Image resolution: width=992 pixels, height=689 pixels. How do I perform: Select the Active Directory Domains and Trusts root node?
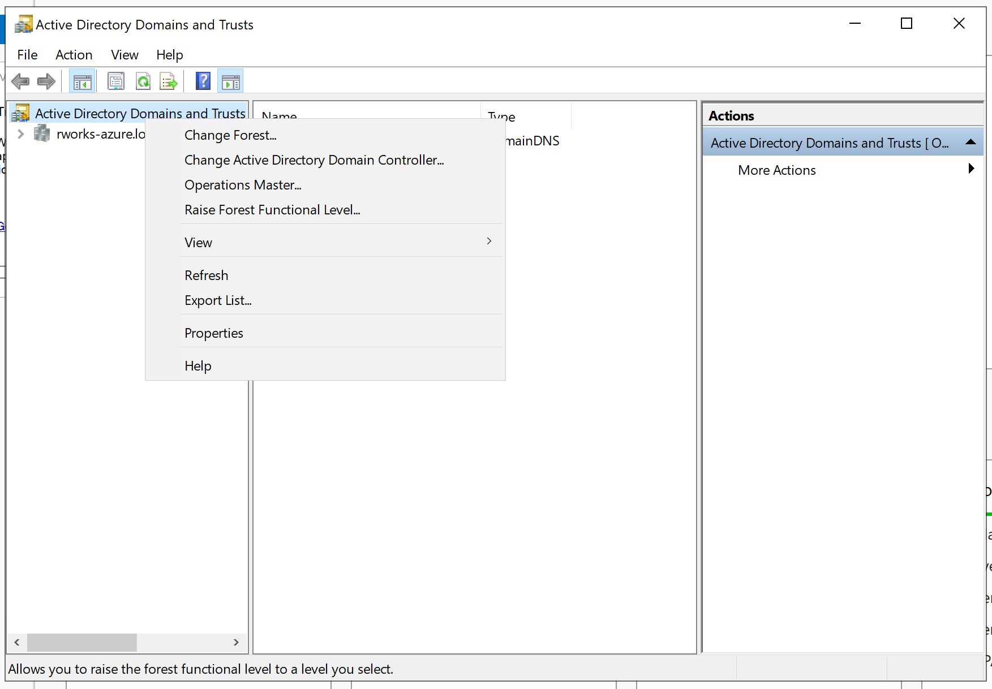(140, 114)
